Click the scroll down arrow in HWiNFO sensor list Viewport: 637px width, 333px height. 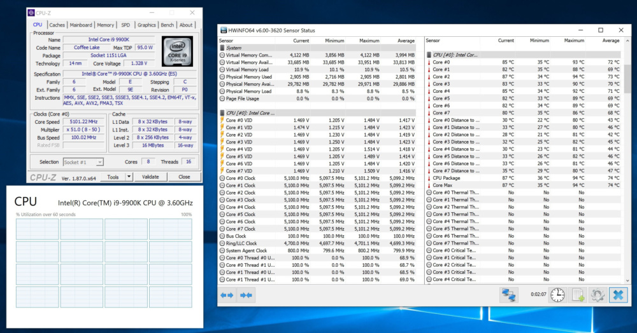627,280
